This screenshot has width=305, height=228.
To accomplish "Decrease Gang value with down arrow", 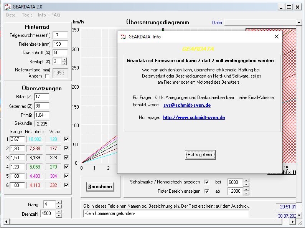I will (x=58, y=207).
